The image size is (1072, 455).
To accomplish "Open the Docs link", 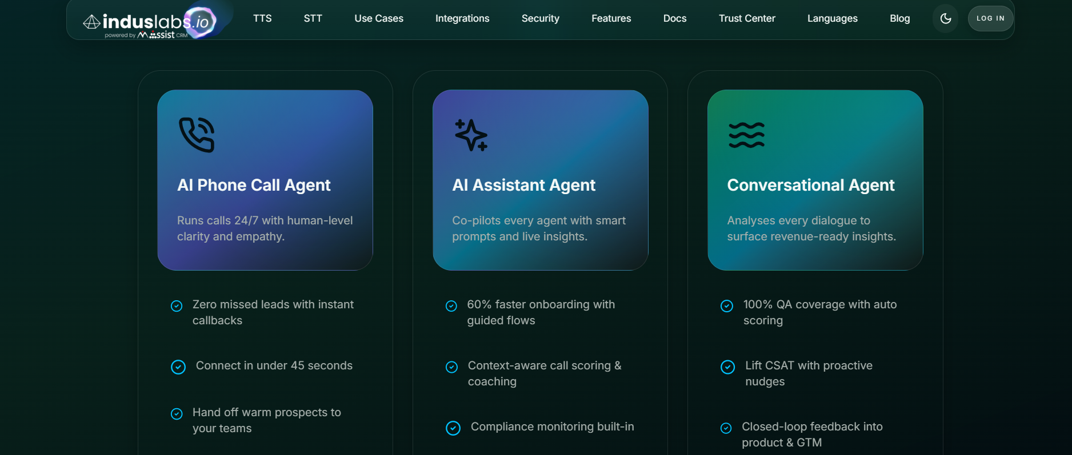I will [x=675, y=18].
